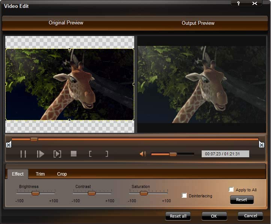Click the Video Edit window title
271x224 pixels.
pyautogui.click(x=16, y=6)
